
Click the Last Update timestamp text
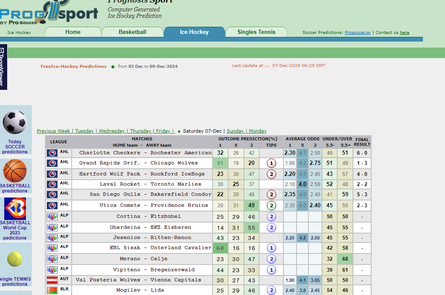click(279, 66)
